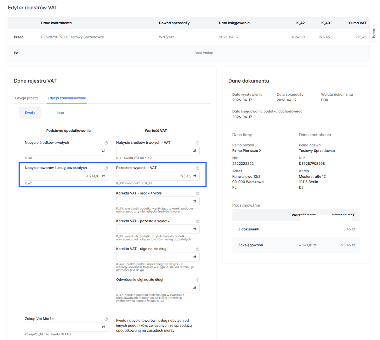Image resolution: width=380 pixels, height=340 pixels.
Task: Click help icon for Nabycie środków trwałych - VAT
Action: click(197, 143)
